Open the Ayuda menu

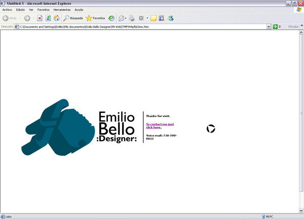(x=79, y=10)
